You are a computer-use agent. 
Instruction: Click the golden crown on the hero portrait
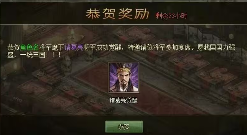tap(124, 69)
